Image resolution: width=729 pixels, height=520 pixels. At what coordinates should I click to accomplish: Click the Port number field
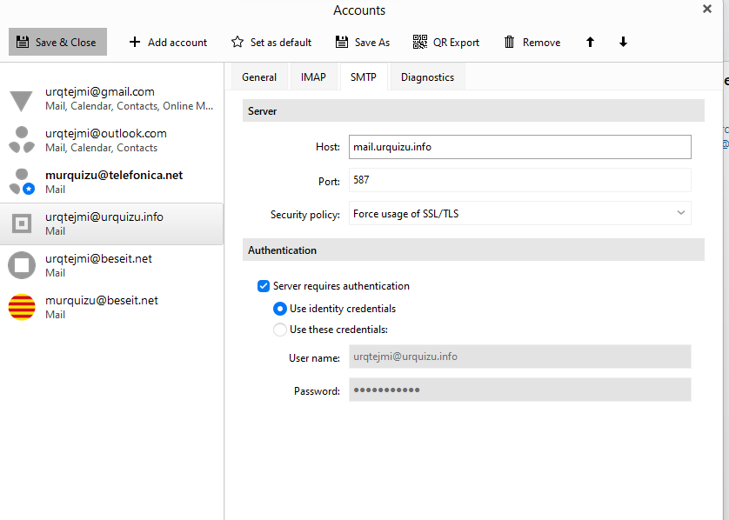(x=519, y=180)
